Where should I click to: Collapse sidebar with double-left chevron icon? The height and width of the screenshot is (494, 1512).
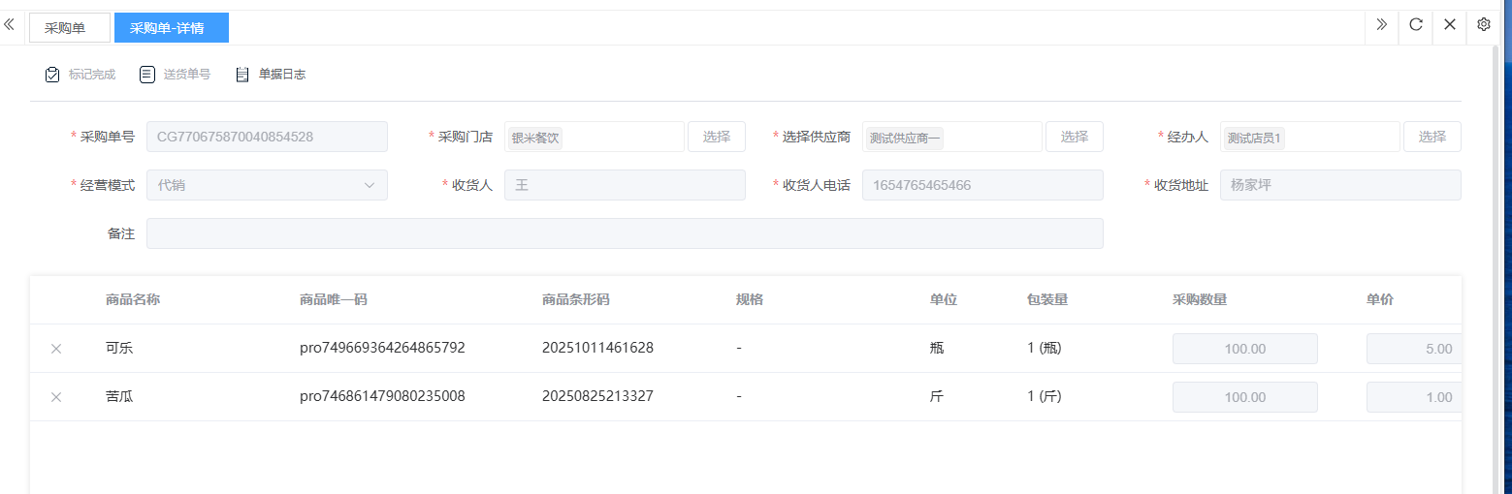click(10, 25)
